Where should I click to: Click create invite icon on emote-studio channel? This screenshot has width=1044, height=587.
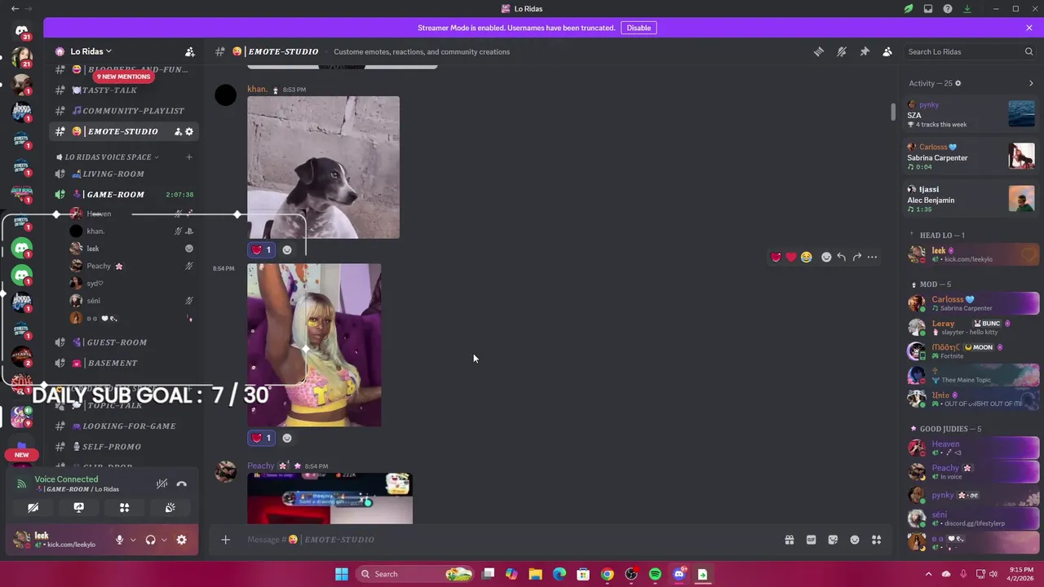tap(178, 131)
